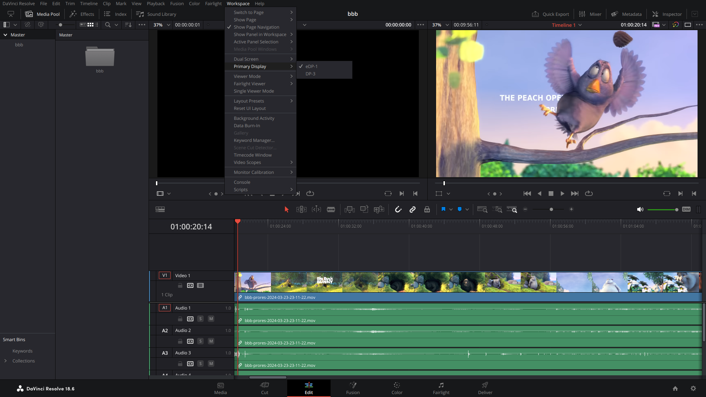Go to first frame in timeline viewer

[527, 194]
